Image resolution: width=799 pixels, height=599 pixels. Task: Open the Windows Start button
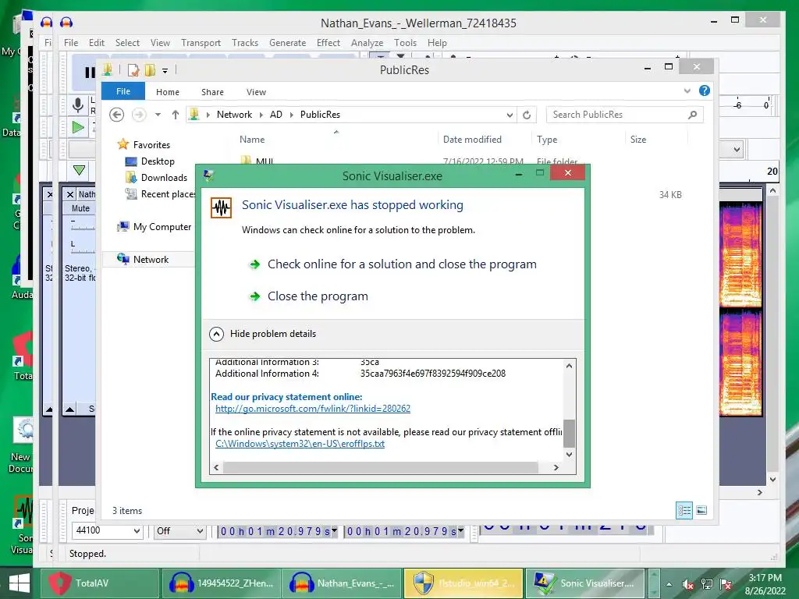coord(20,583)
